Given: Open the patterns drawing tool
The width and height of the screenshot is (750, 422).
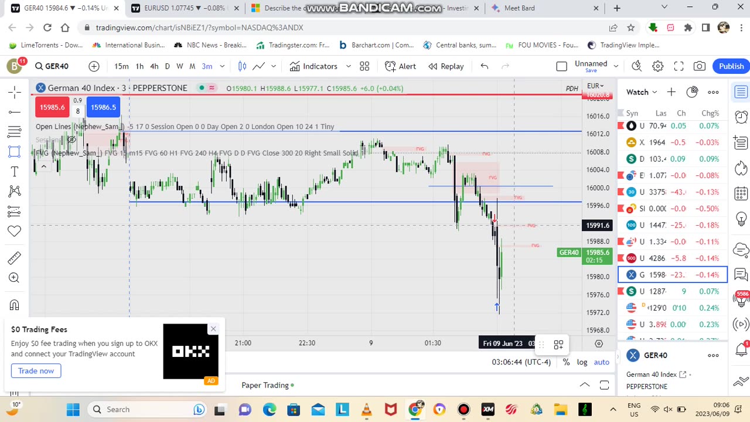Looking at the screenshot, I should [x=15, y=191].
